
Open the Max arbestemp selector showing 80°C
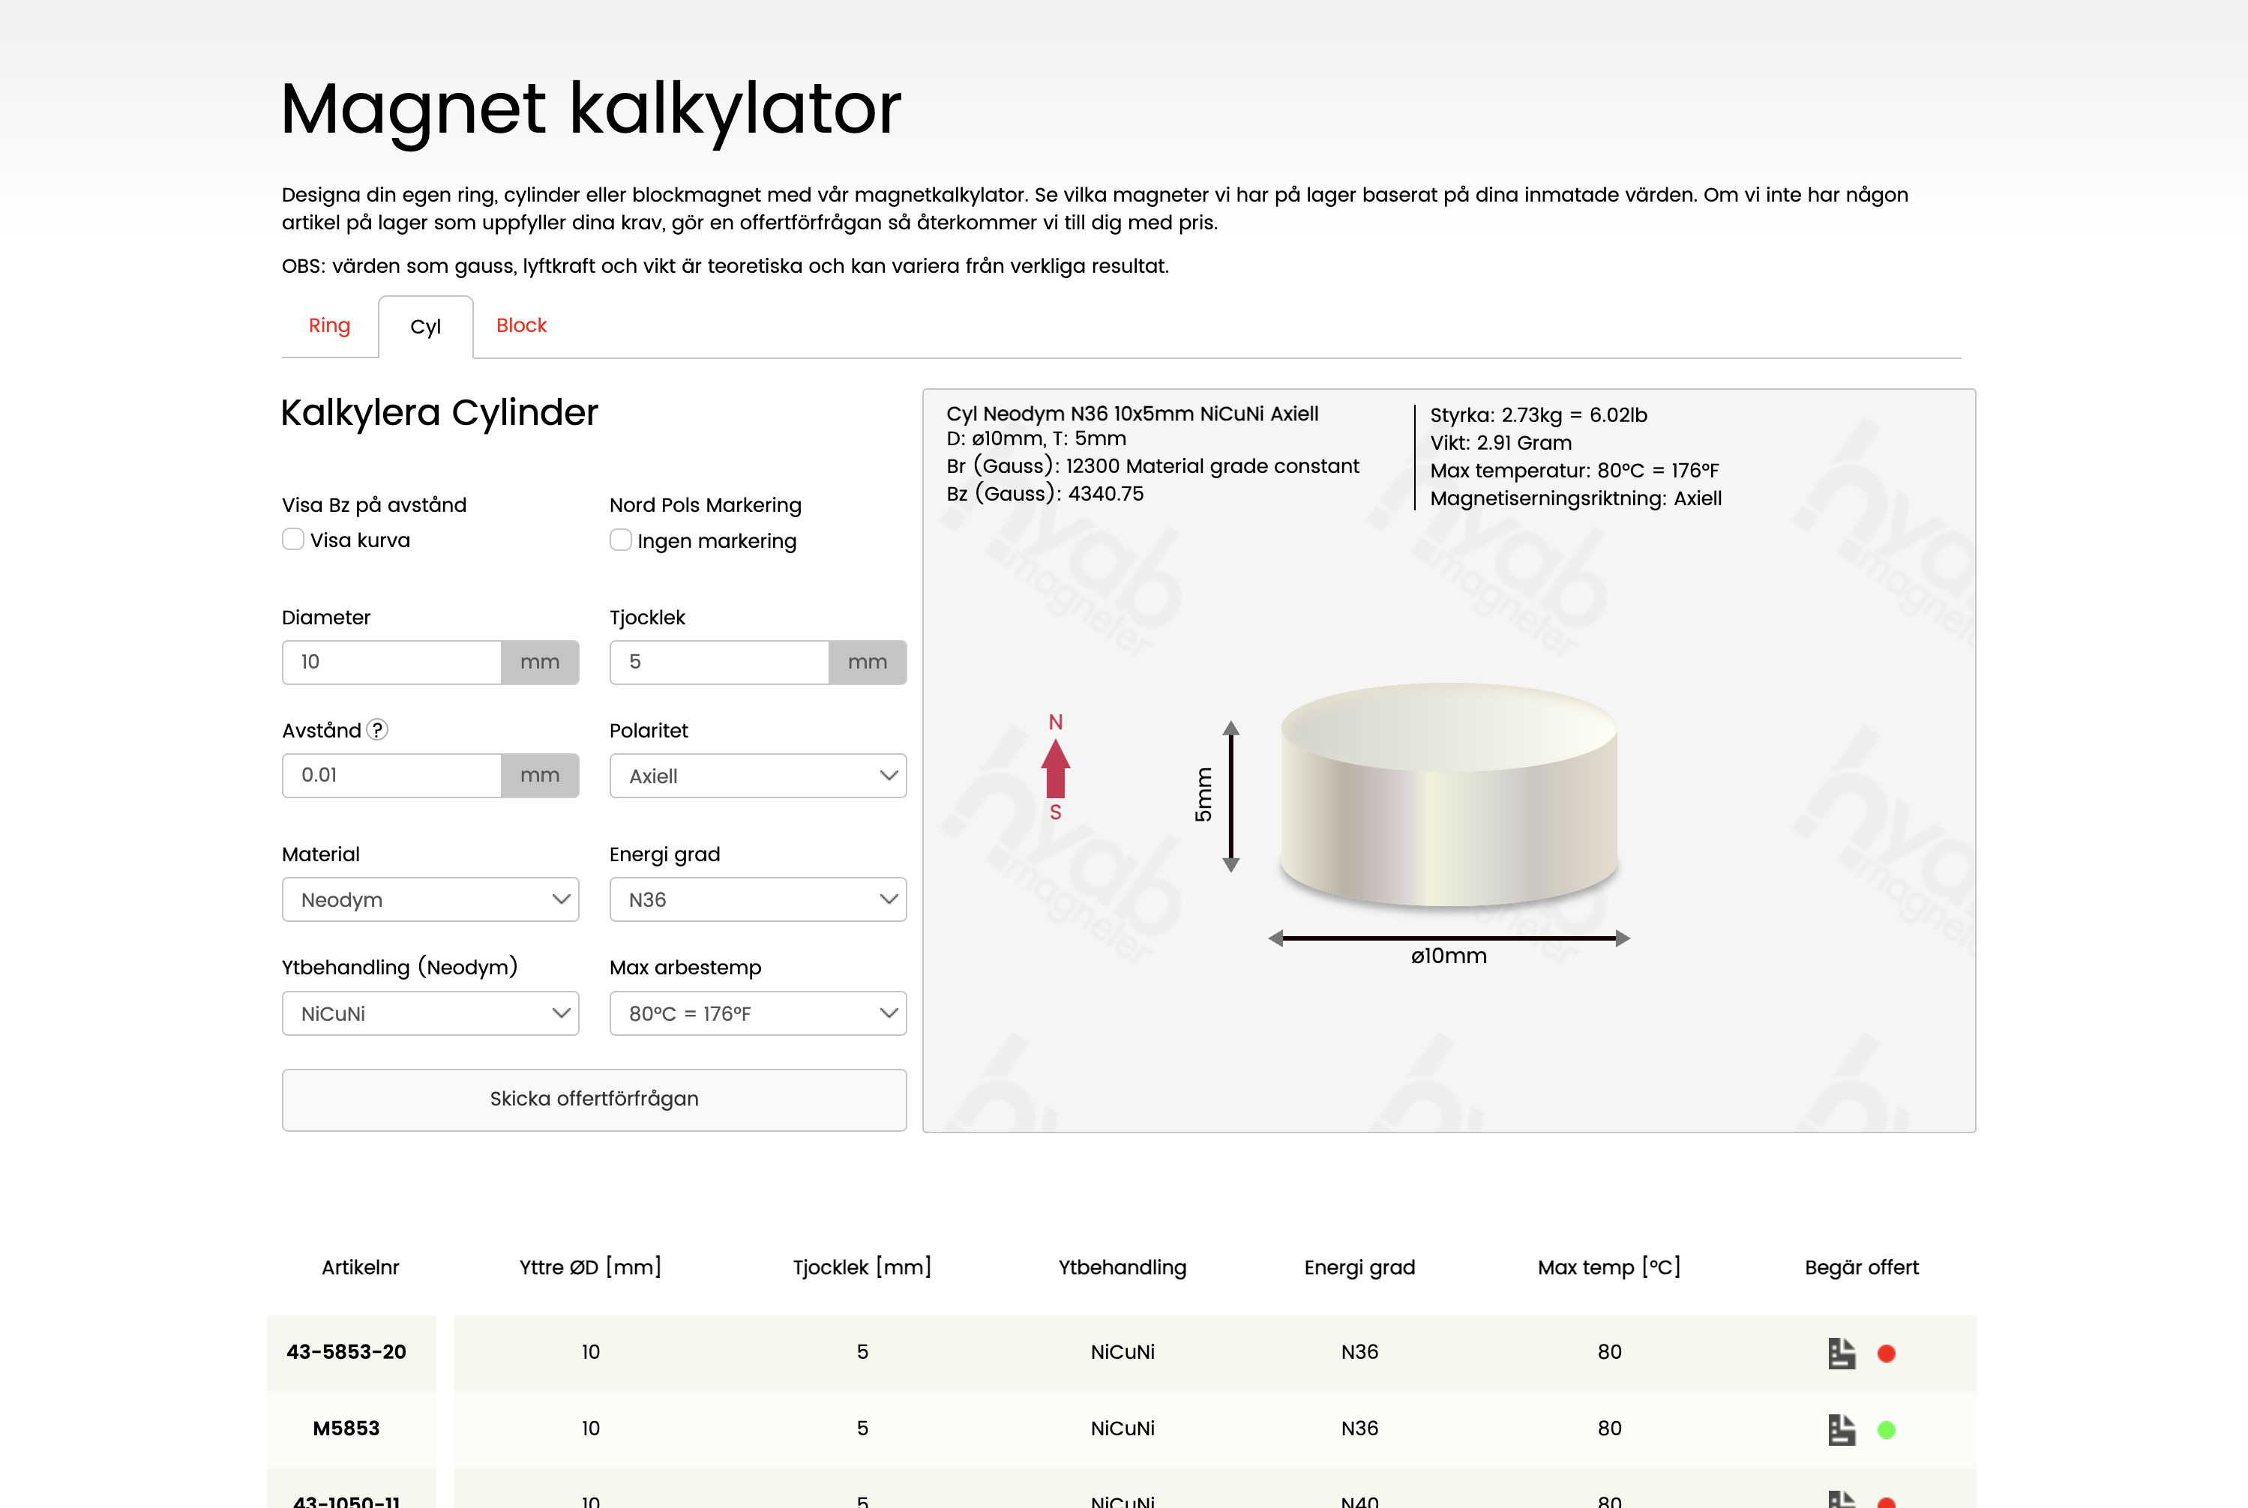(757, 1013)
